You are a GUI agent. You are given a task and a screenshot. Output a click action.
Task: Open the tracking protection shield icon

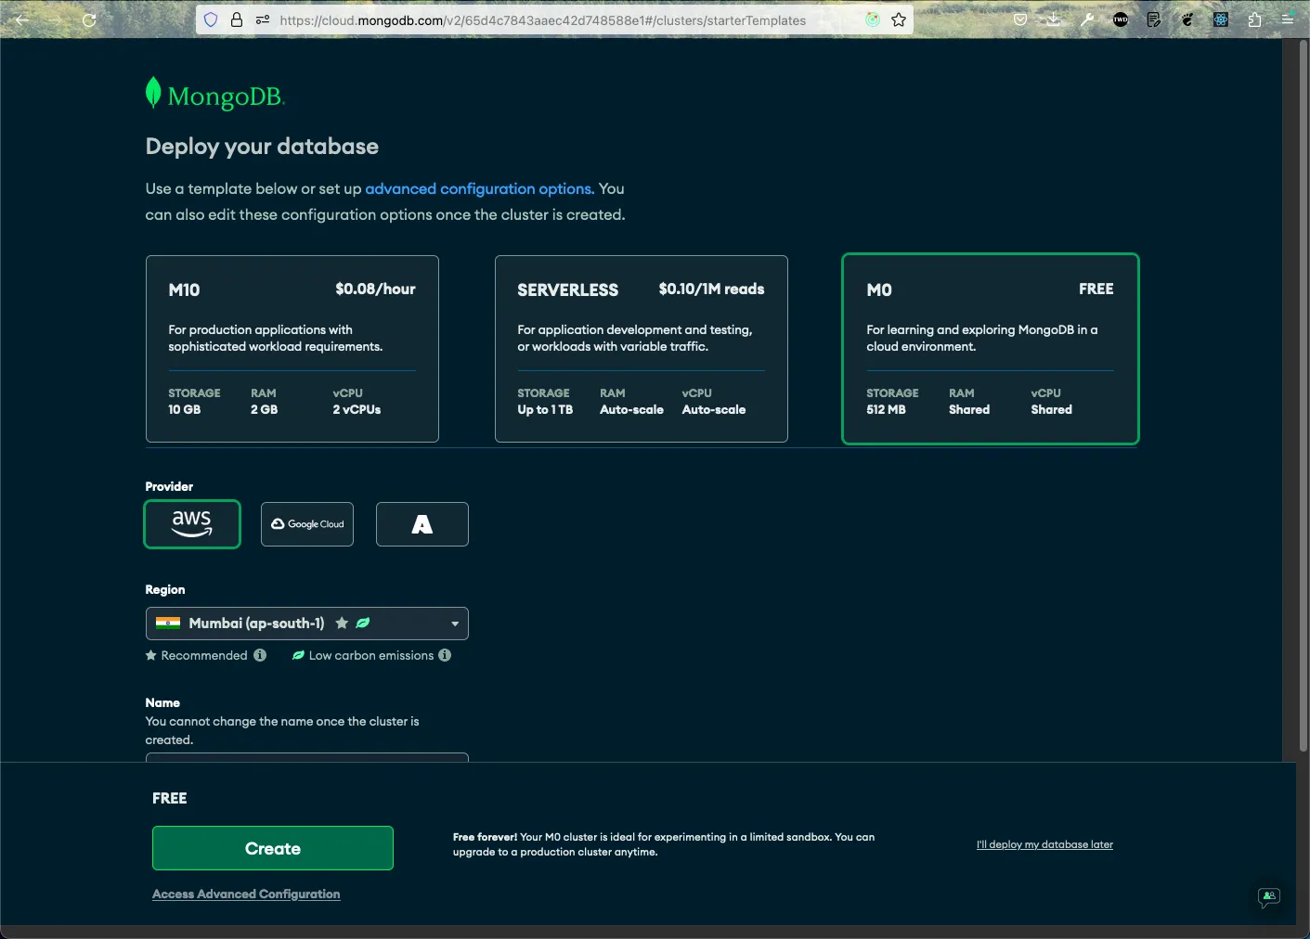211,19
